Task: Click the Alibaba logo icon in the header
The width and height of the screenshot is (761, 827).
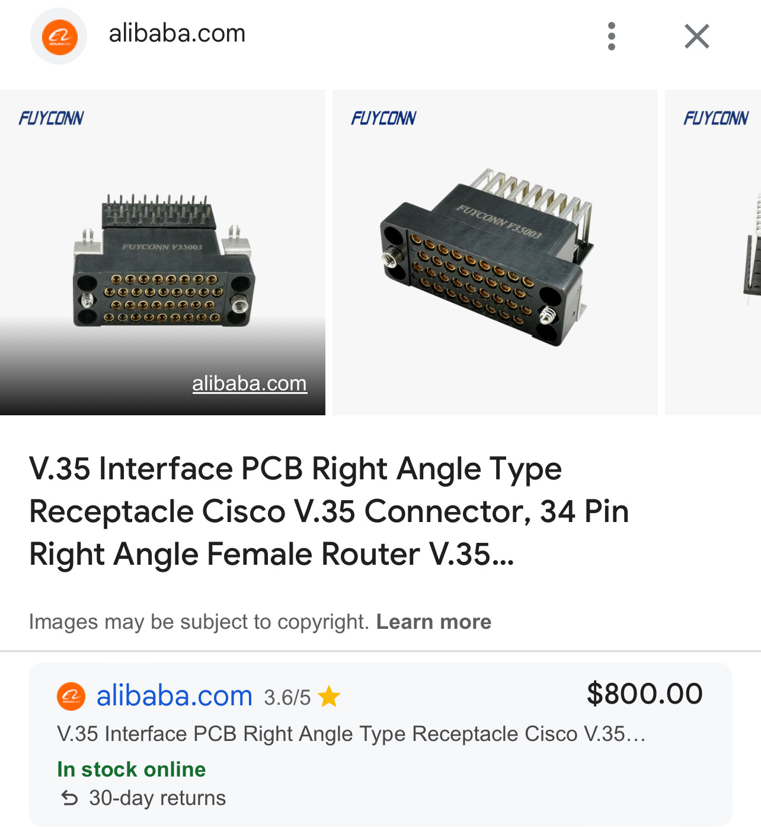Action: click(x=59, y=37)
